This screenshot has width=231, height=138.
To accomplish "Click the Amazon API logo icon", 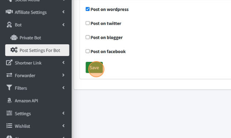I will 9,100.
